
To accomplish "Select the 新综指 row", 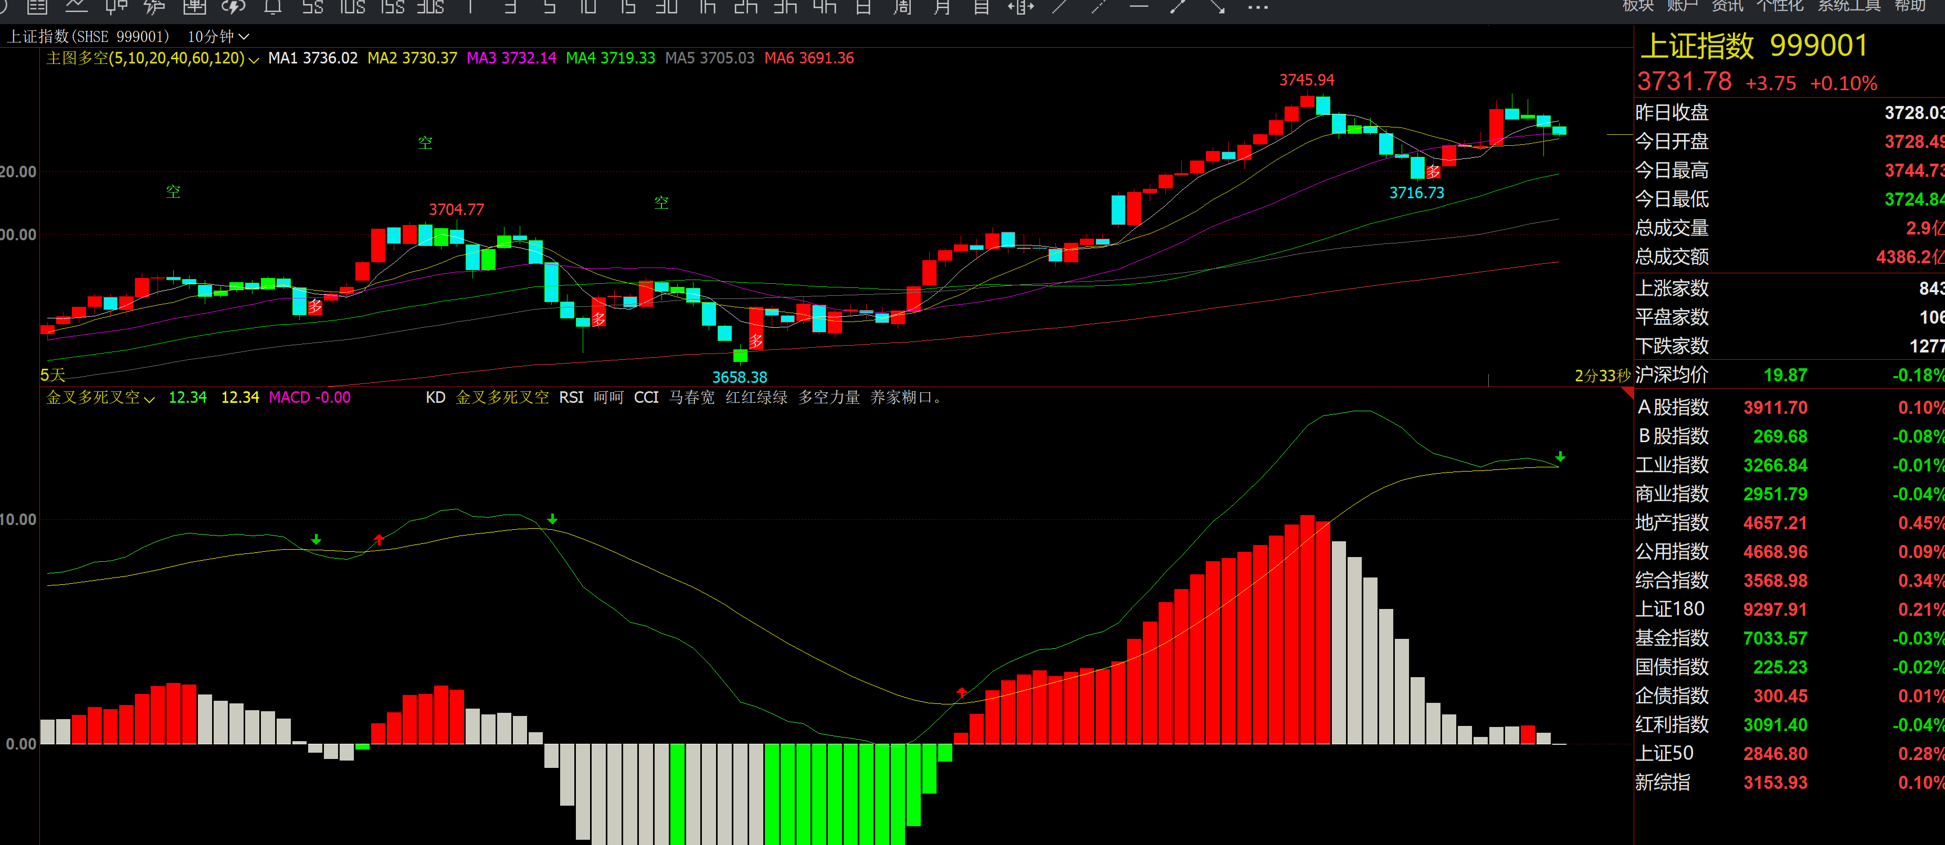I will [x=1790, y=783].
